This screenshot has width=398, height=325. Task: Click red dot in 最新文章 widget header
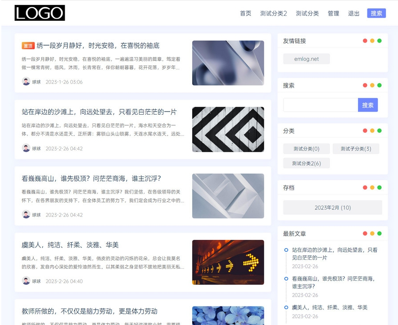point(365,233)
